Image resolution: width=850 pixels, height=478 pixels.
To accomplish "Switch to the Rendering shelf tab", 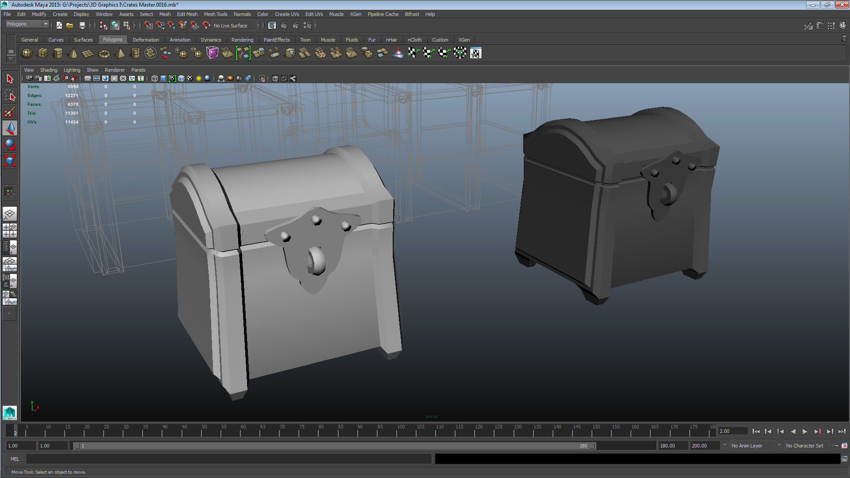I will 242,40.
